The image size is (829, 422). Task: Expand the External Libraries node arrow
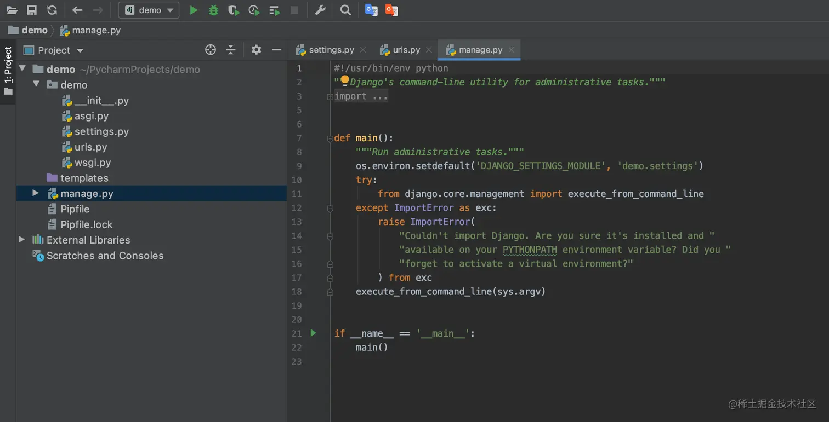coord(22,240)
